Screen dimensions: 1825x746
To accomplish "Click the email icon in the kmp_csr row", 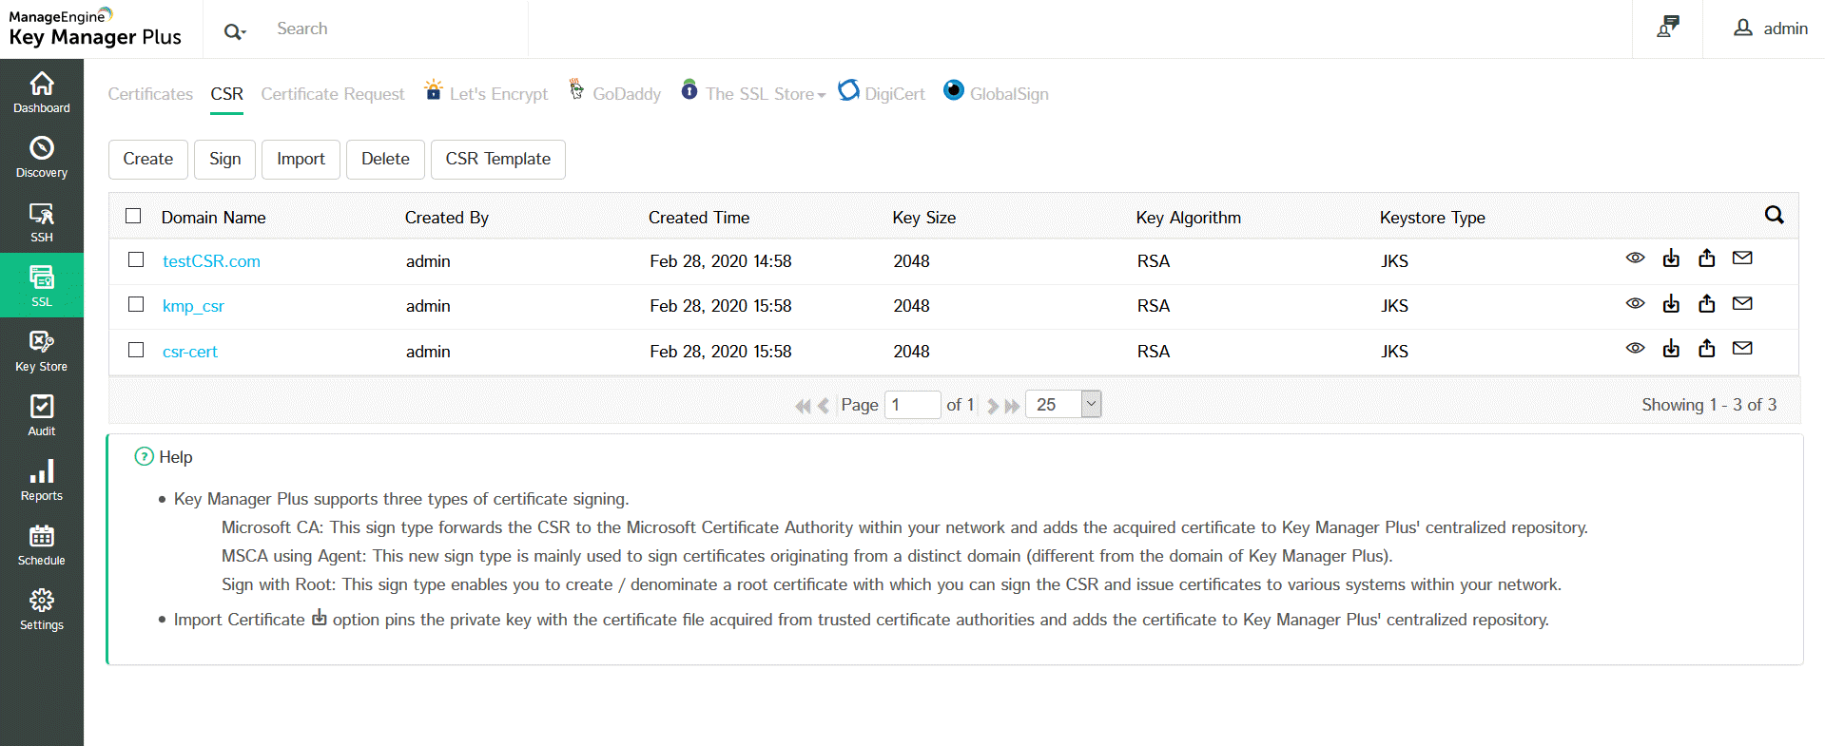I will click(1742, 304).
